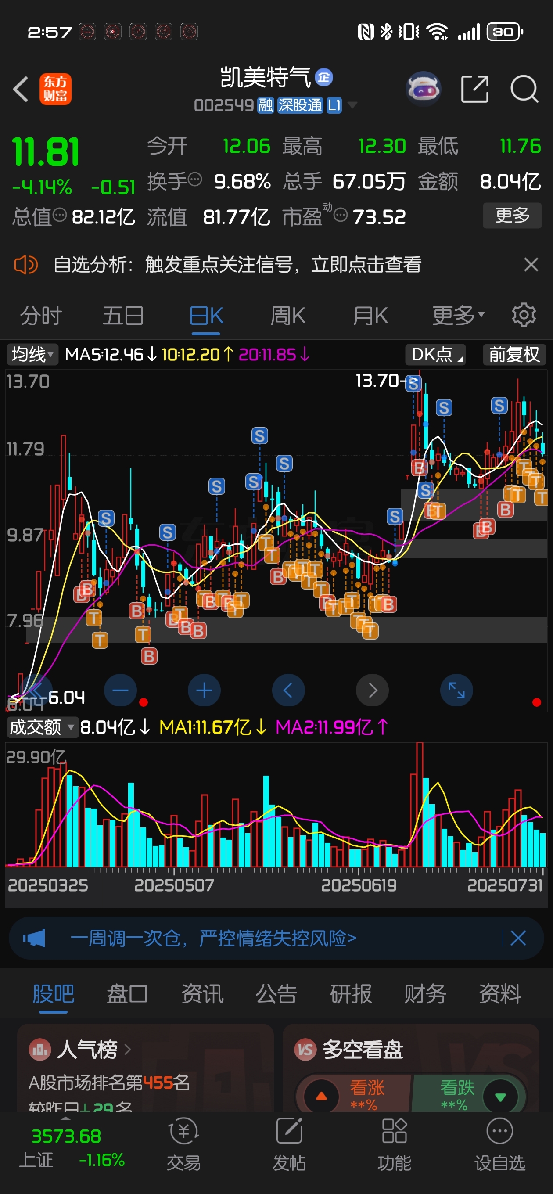Tap info icon next to 换手
Screen dimensions: 553x1194
tap(195, 179)
